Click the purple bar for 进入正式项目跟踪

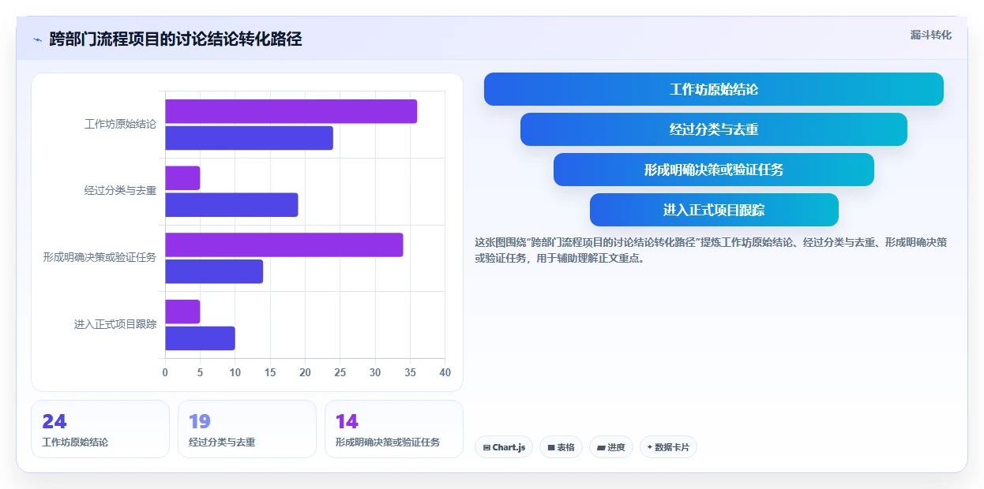click(182, 312)
